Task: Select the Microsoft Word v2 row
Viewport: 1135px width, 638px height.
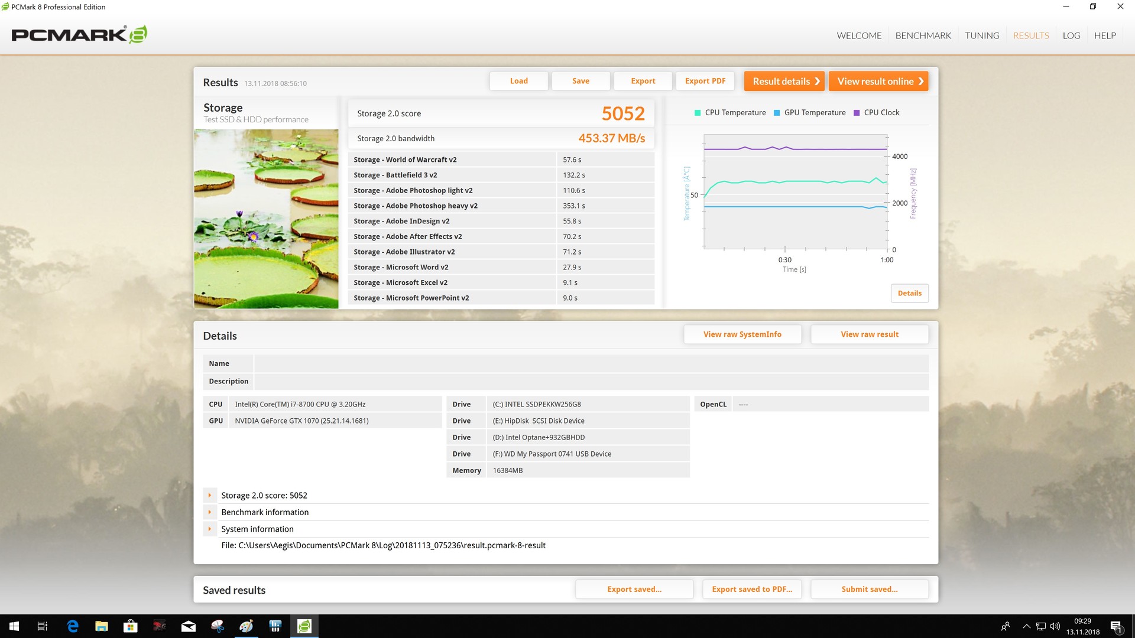Action: (x=501, y=267)
